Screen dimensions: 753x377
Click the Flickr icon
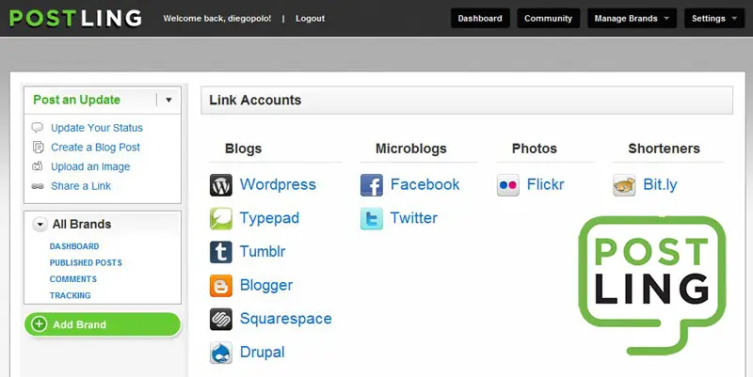click(x=508, y=185)
